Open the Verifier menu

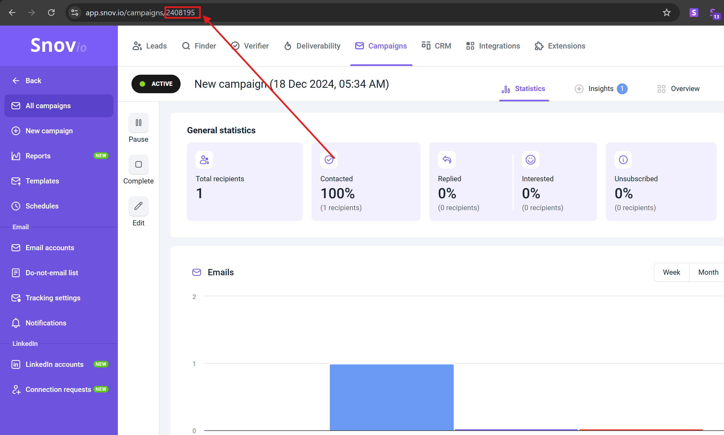pyautogui.click(x=250, y=46)
